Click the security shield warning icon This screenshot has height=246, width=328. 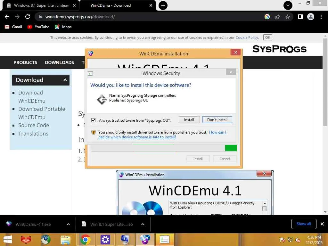[x=94, y=132]
